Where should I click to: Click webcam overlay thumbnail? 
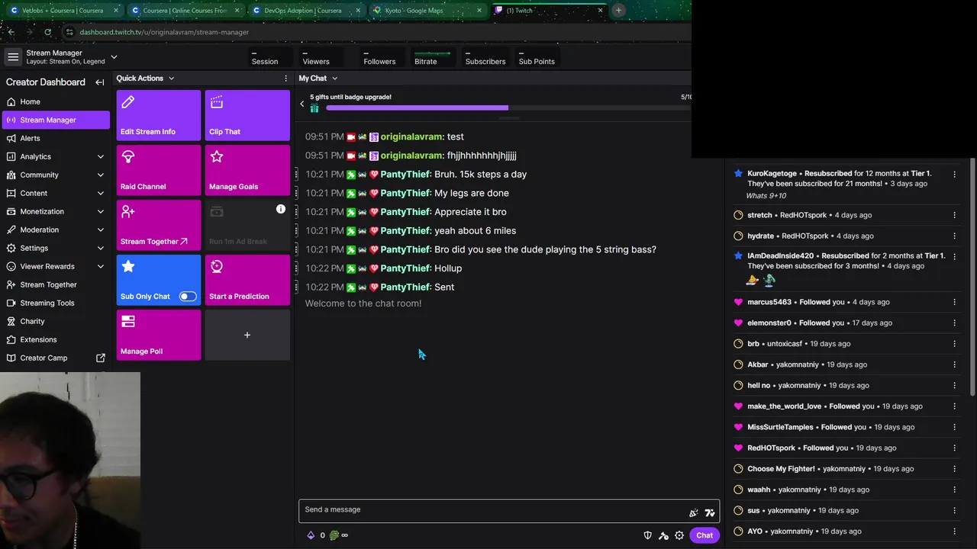click(x=70, y=461)
